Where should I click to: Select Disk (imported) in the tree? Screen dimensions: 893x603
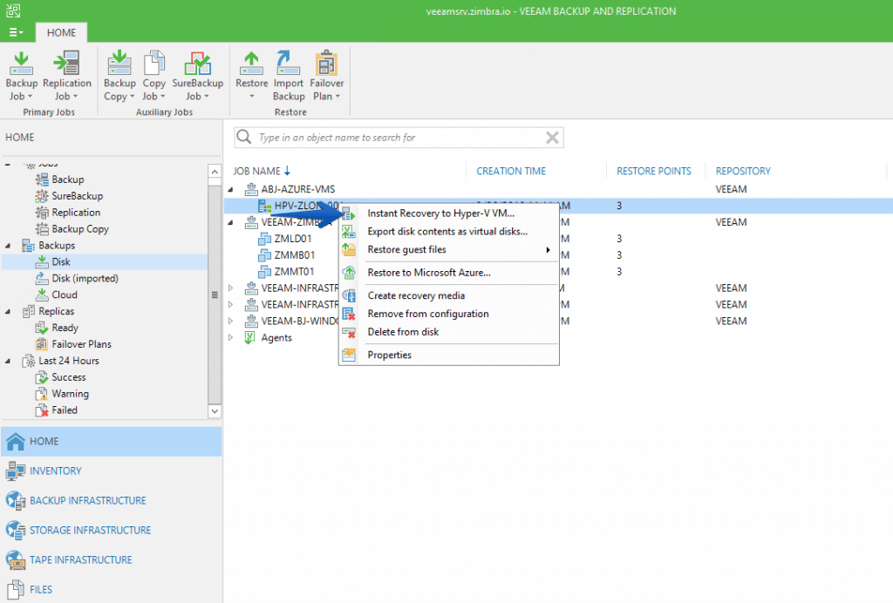pyautogui.click(x=85, y=278)
